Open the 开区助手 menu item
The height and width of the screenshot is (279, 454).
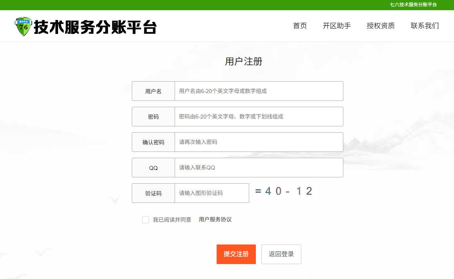coord(337,26)
